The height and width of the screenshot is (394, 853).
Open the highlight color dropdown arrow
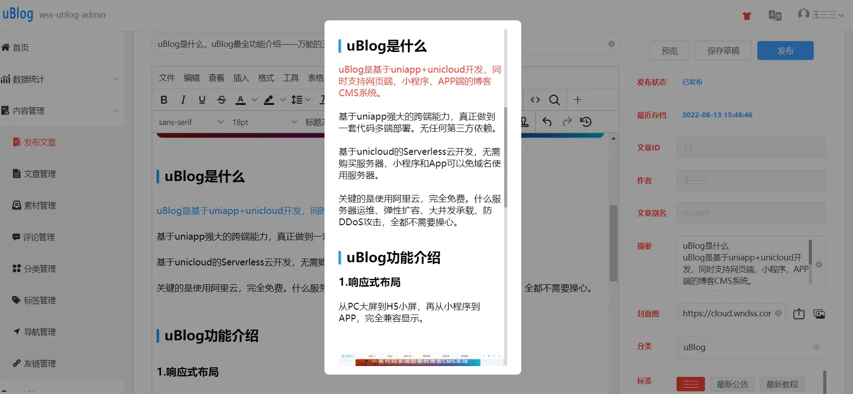click(283, 100)
